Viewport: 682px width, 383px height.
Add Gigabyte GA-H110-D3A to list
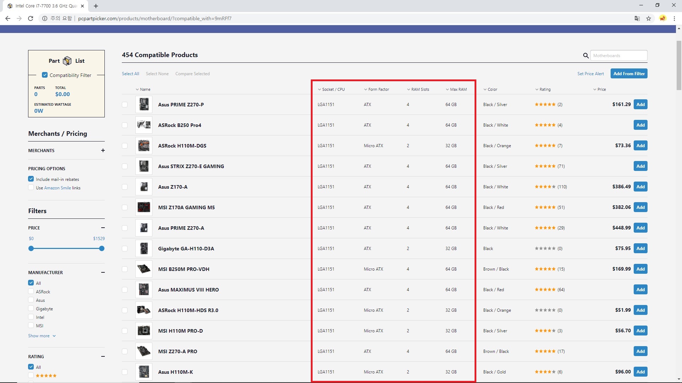[x=640, y=249]
